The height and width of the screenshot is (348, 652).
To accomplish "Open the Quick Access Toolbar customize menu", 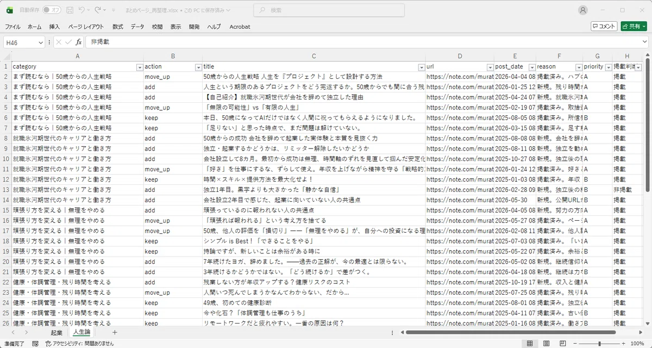I will (x=113, y=10).
